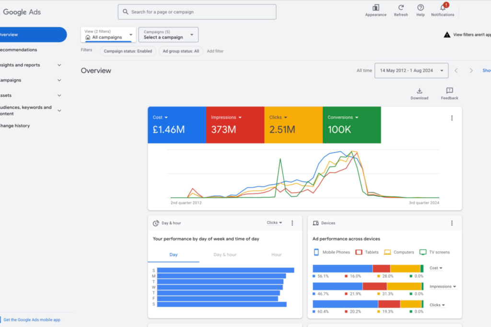Click the search for a page or campaign field
The height and width of the screenshot is (327, 491).
point(197,12)
